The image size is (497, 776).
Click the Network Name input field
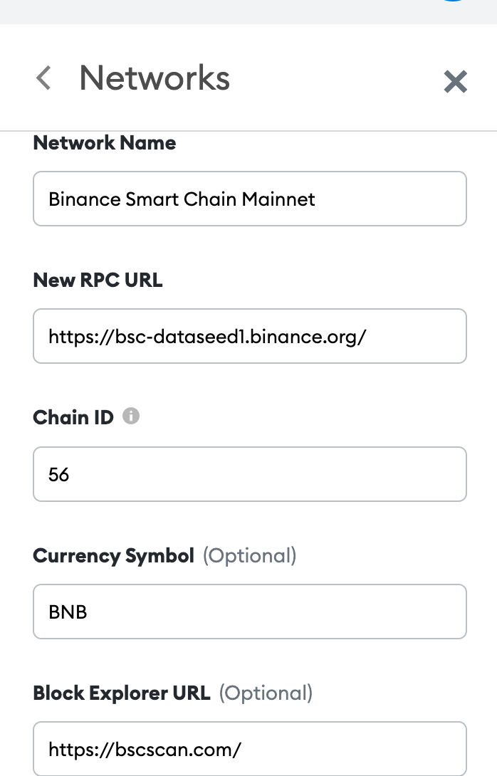coord(249,199)
